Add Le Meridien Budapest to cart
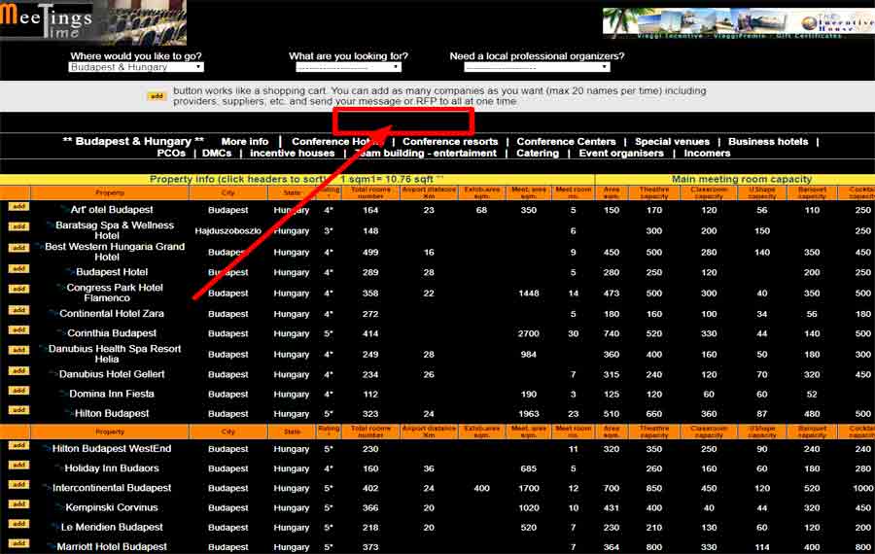Image resolution: width=875 pixels, height=554 pixels. pos(18,524)
